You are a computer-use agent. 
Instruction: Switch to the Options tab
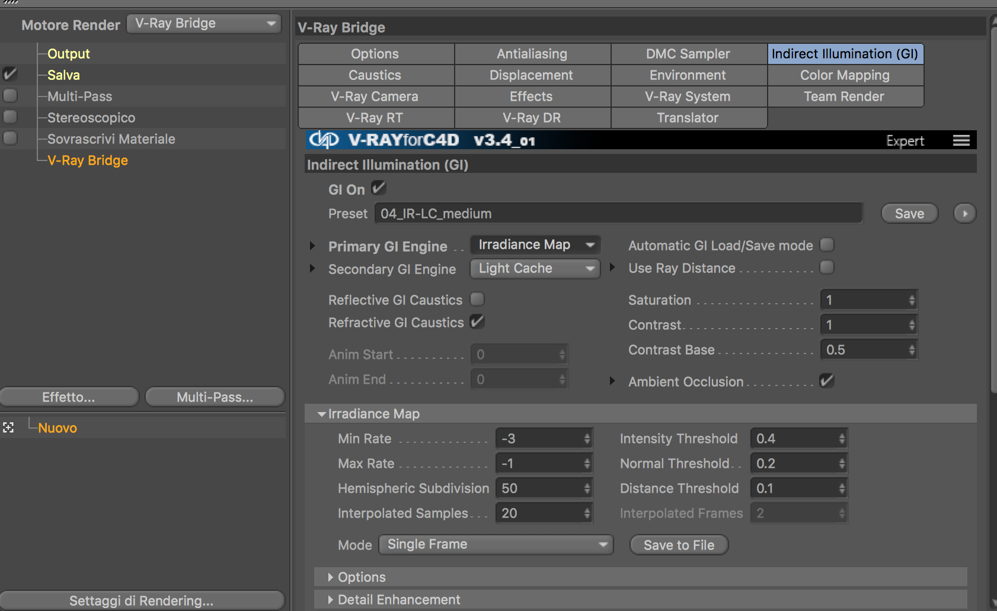point(376,54)
